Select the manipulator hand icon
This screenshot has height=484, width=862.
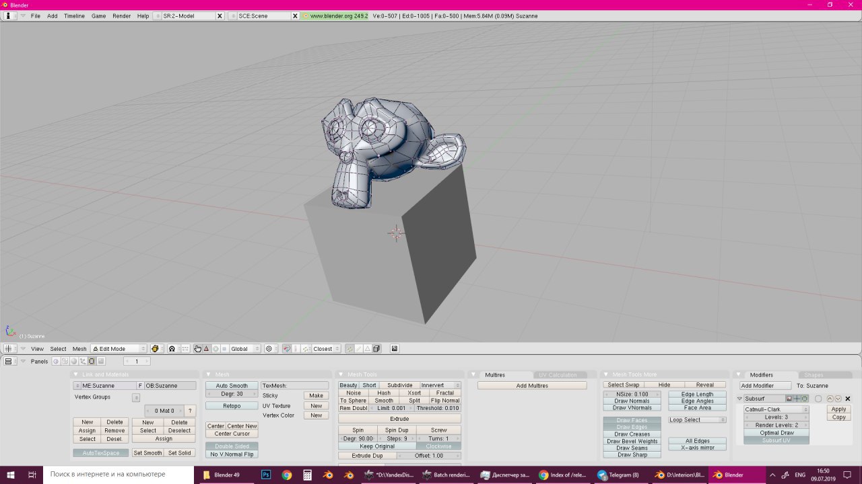[197, 349]
